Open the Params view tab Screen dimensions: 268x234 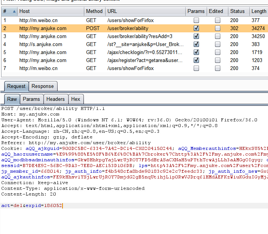pyautogui.click(x=31, y=99)
